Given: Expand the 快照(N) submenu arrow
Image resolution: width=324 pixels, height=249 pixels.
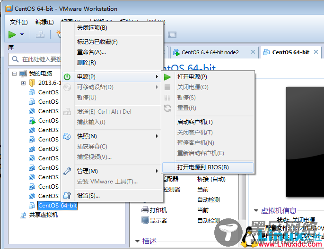Looking at the screenshot, I should coord(157,136).
